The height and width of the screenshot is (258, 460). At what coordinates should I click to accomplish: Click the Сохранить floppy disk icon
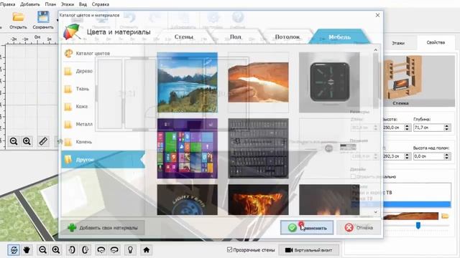tap(43, 17)
